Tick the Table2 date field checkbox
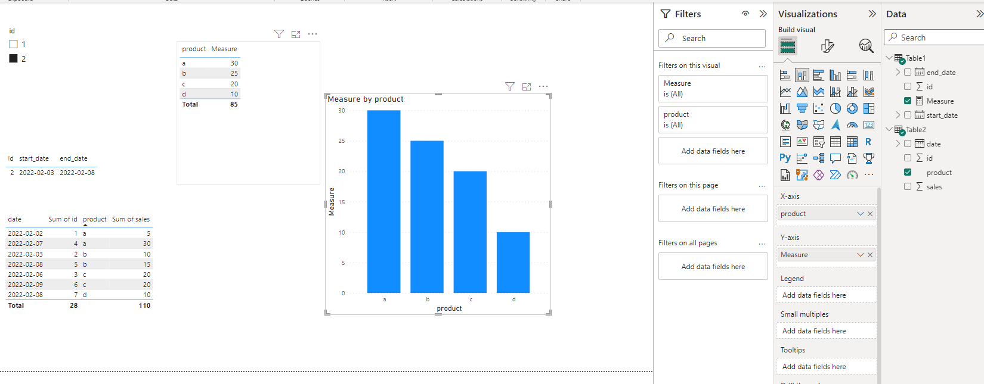This screenshot has height=384, width=984. (x=908, y=143)
